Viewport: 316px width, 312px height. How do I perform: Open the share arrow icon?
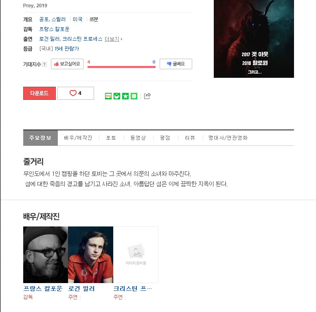147,96
